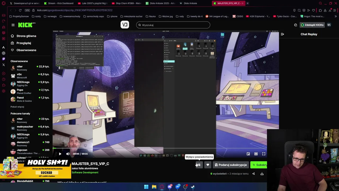Viewport: 339px width, 191px height.
Task: Open the HOLY SH*T Suchar ad banner
Action: point(36,168)
